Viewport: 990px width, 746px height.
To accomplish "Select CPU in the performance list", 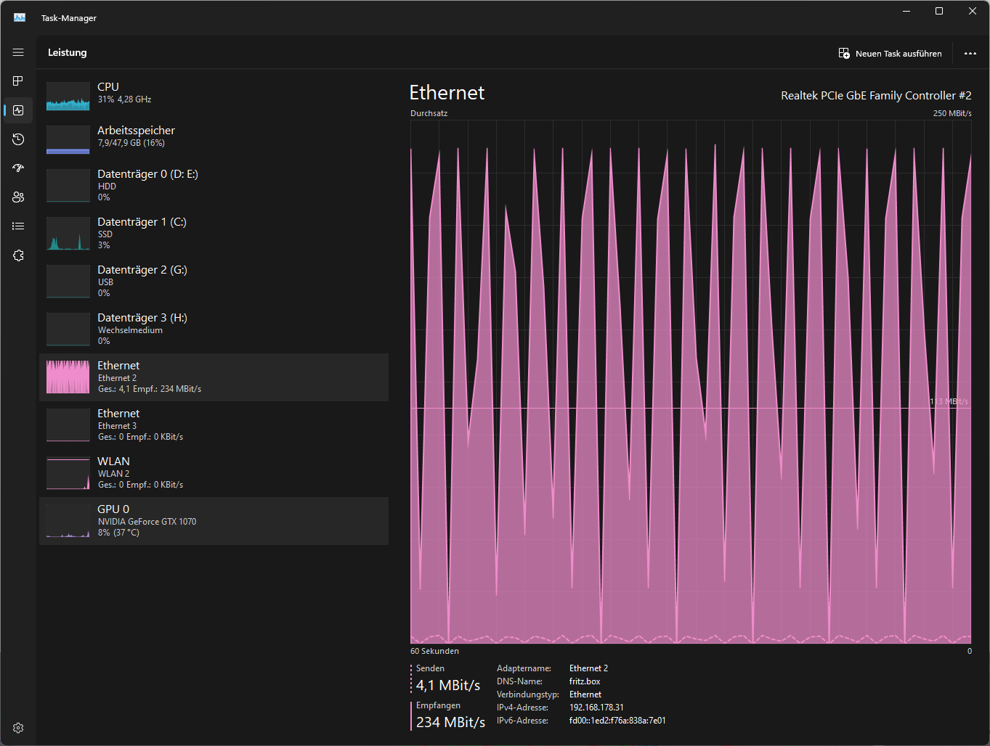I will coord(214,95).
